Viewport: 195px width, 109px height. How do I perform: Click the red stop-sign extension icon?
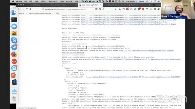(x=143, y=9)
